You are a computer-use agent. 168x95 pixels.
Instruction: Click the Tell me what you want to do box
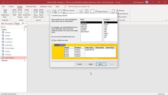tap(79, 6)
